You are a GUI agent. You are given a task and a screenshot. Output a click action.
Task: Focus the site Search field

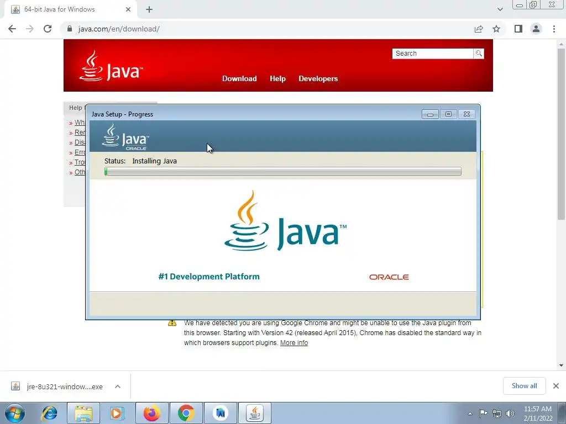click(432, 54)
